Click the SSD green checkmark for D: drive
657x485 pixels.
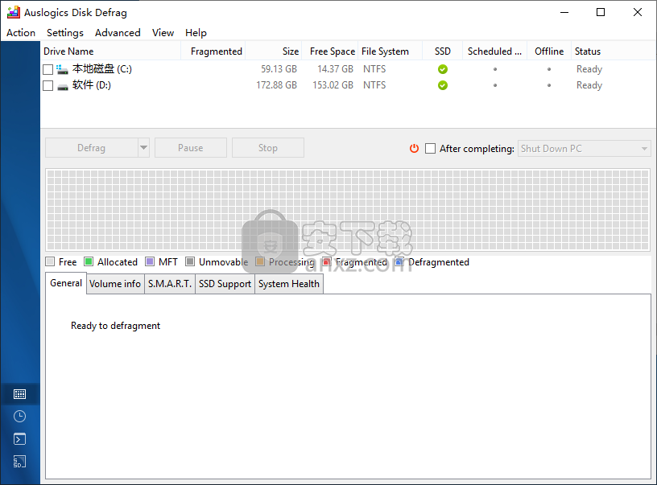tap(443, 85)
